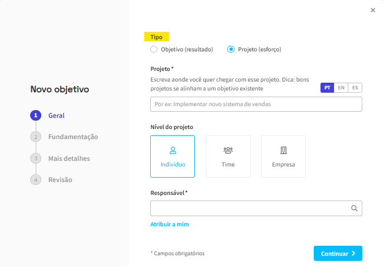The width and height of the screenshot is (383, 267).
Task: Click the step 2 circle icon
Action: tap(36, 137)
